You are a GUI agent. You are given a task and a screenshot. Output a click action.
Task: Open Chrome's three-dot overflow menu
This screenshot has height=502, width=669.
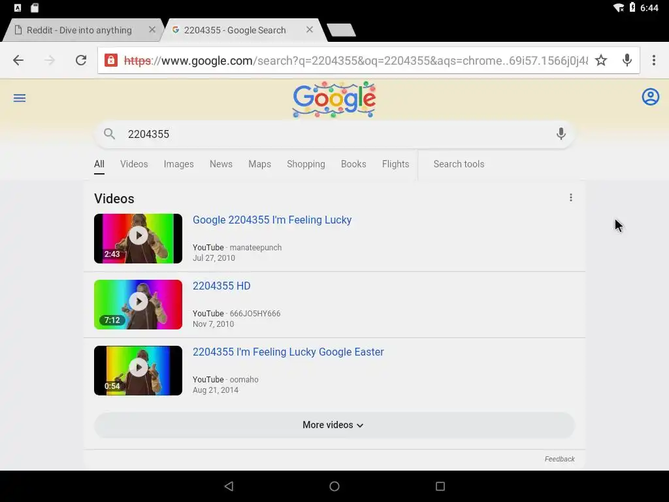pyautogui.click(x=653, y=60)
